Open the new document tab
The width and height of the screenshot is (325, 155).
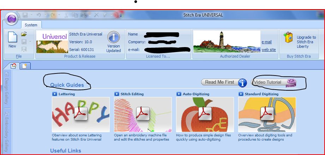click(x=25, y=66)
